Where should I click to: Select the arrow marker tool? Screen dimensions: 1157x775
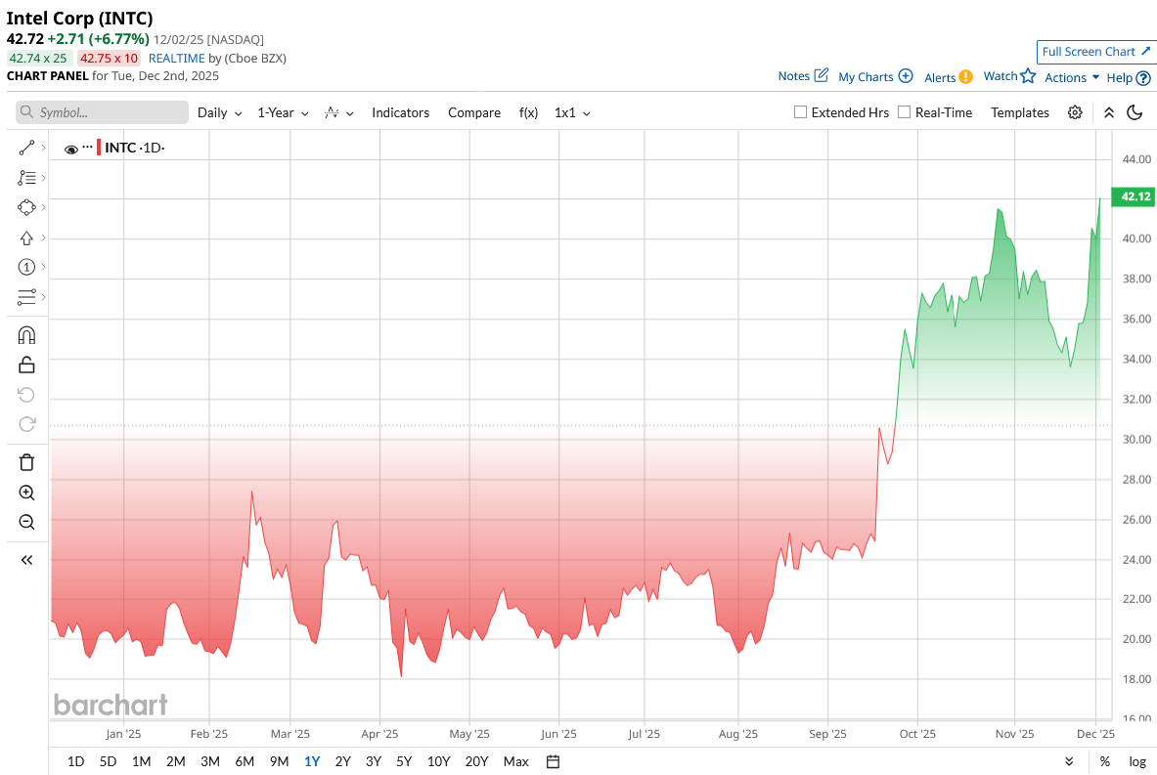pyautogui.click(x=26, y=237)
